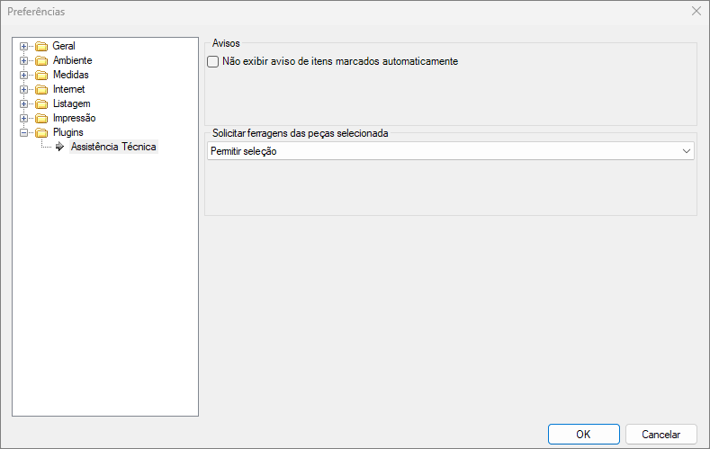
Task: Close the Preferências dialog window
Action: (696, 12)
